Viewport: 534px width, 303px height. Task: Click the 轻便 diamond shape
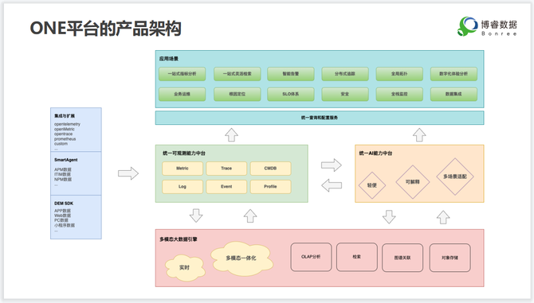[x=372, y=185]
